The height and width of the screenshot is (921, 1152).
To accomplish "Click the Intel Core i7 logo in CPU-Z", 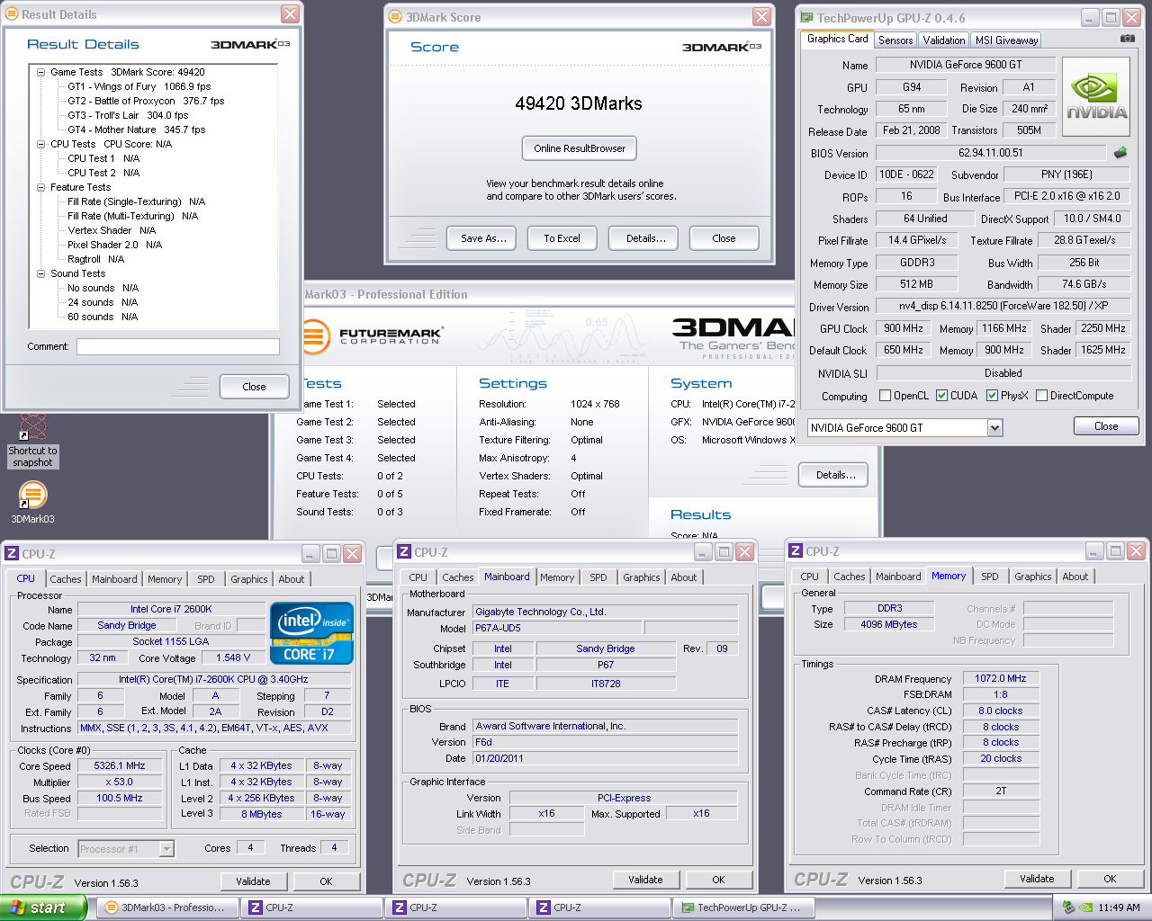I will click(x=311, y=634).
